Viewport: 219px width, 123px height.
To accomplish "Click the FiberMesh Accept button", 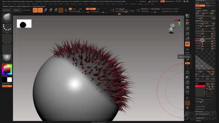I will (210, 6).
